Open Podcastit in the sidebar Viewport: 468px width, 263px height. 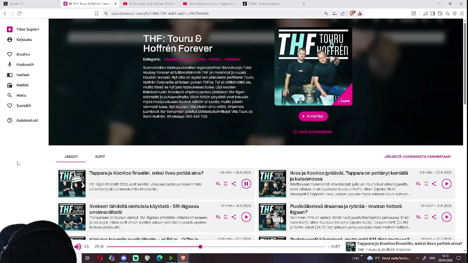point(20,64)
